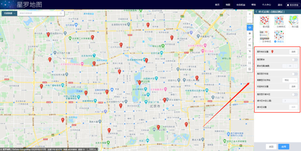Open 帮助 in the top navigation
301x151 pixels.
254,5
